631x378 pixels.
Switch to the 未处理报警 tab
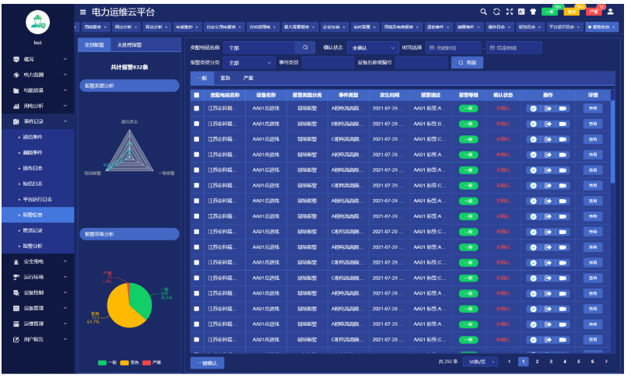click(130, 45)
